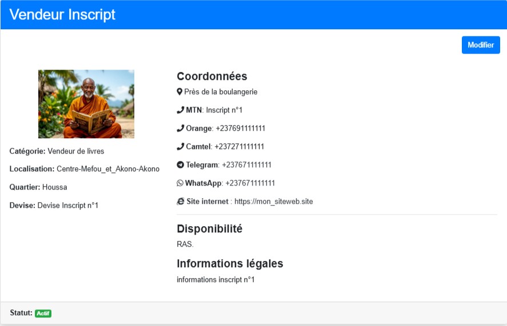This screenshot has height=326, width=507.
Task: Click the Camtel phone icon
Action: (181, 146)
